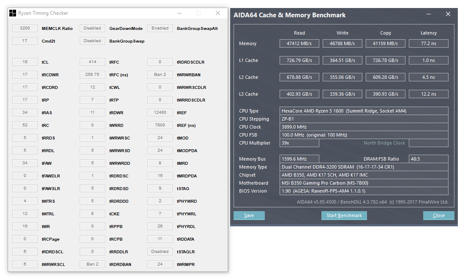Select the tRDDATA 11 field
The width and height of the screenshot is (465, 279).
[x=160, y=239]
